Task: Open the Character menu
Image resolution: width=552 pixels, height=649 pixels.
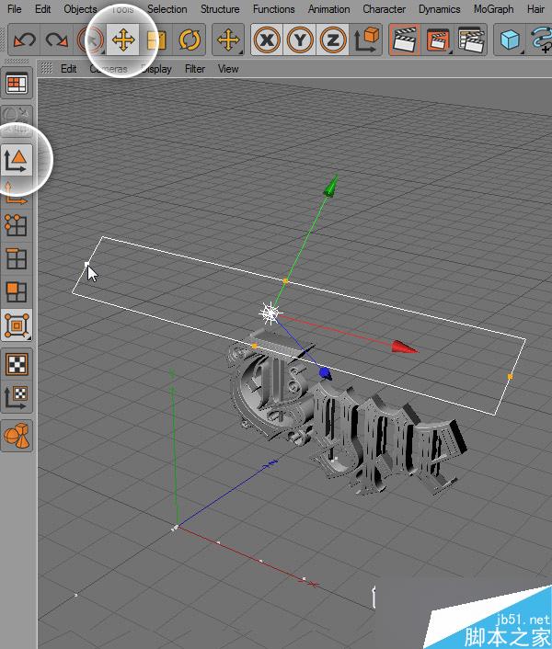Action: click(384, 8)
